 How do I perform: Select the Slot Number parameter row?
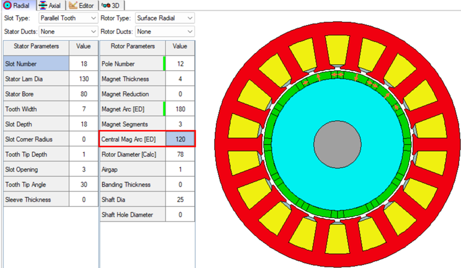pyautogui.click(x=51, y=64)
